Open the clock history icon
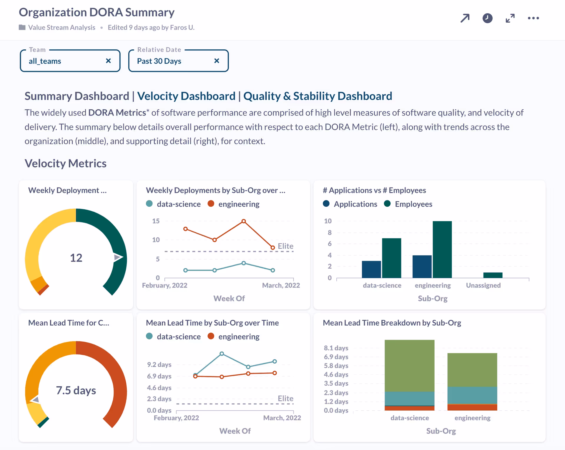The width and height of the screenshot is (565, 450). [x=487, y=18]
